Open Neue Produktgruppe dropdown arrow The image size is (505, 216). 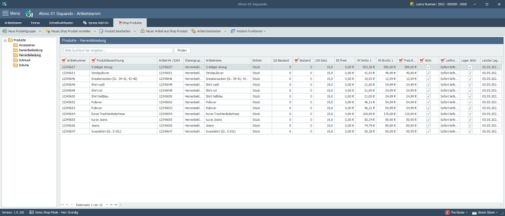point(40,31)
